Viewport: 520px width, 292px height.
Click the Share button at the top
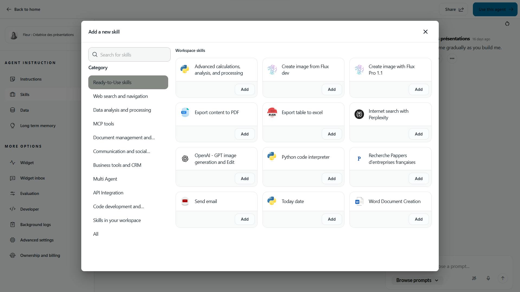(x=453, y=9)
